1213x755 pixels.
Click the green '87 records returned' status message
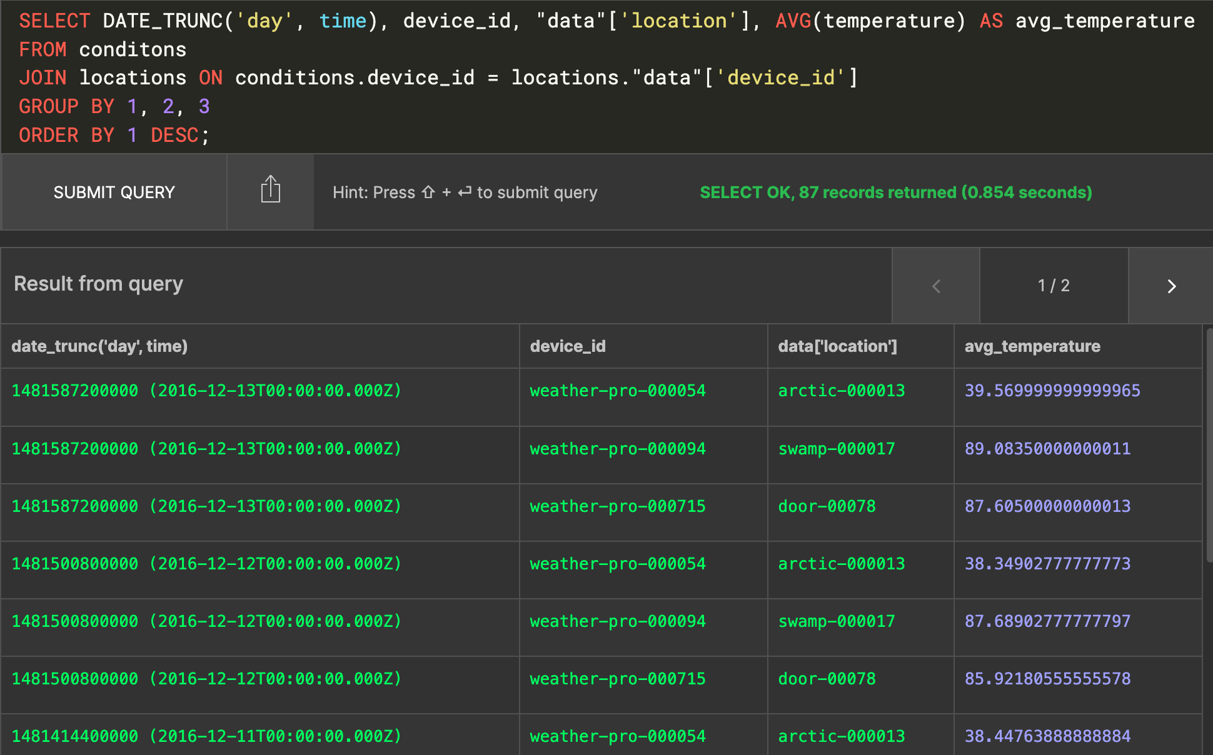click(x=895, y=192)
